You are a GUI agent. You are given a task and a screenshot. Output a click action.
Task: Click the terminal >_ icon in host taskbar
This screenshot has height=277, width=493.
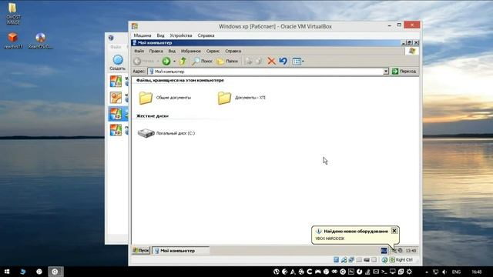[384, 272]
